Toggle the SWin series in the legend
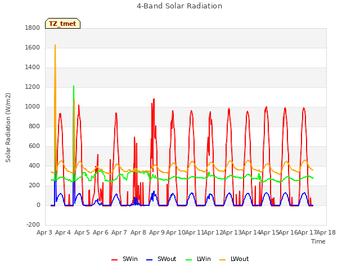Viewport: 360px width, 270px height. click(x=124, y=259)
